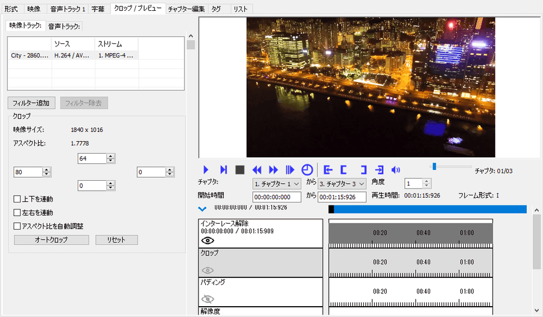This screenshot has height=317, width=543.
Task: Click the top crop input field 64
Action: click(92, 158)
